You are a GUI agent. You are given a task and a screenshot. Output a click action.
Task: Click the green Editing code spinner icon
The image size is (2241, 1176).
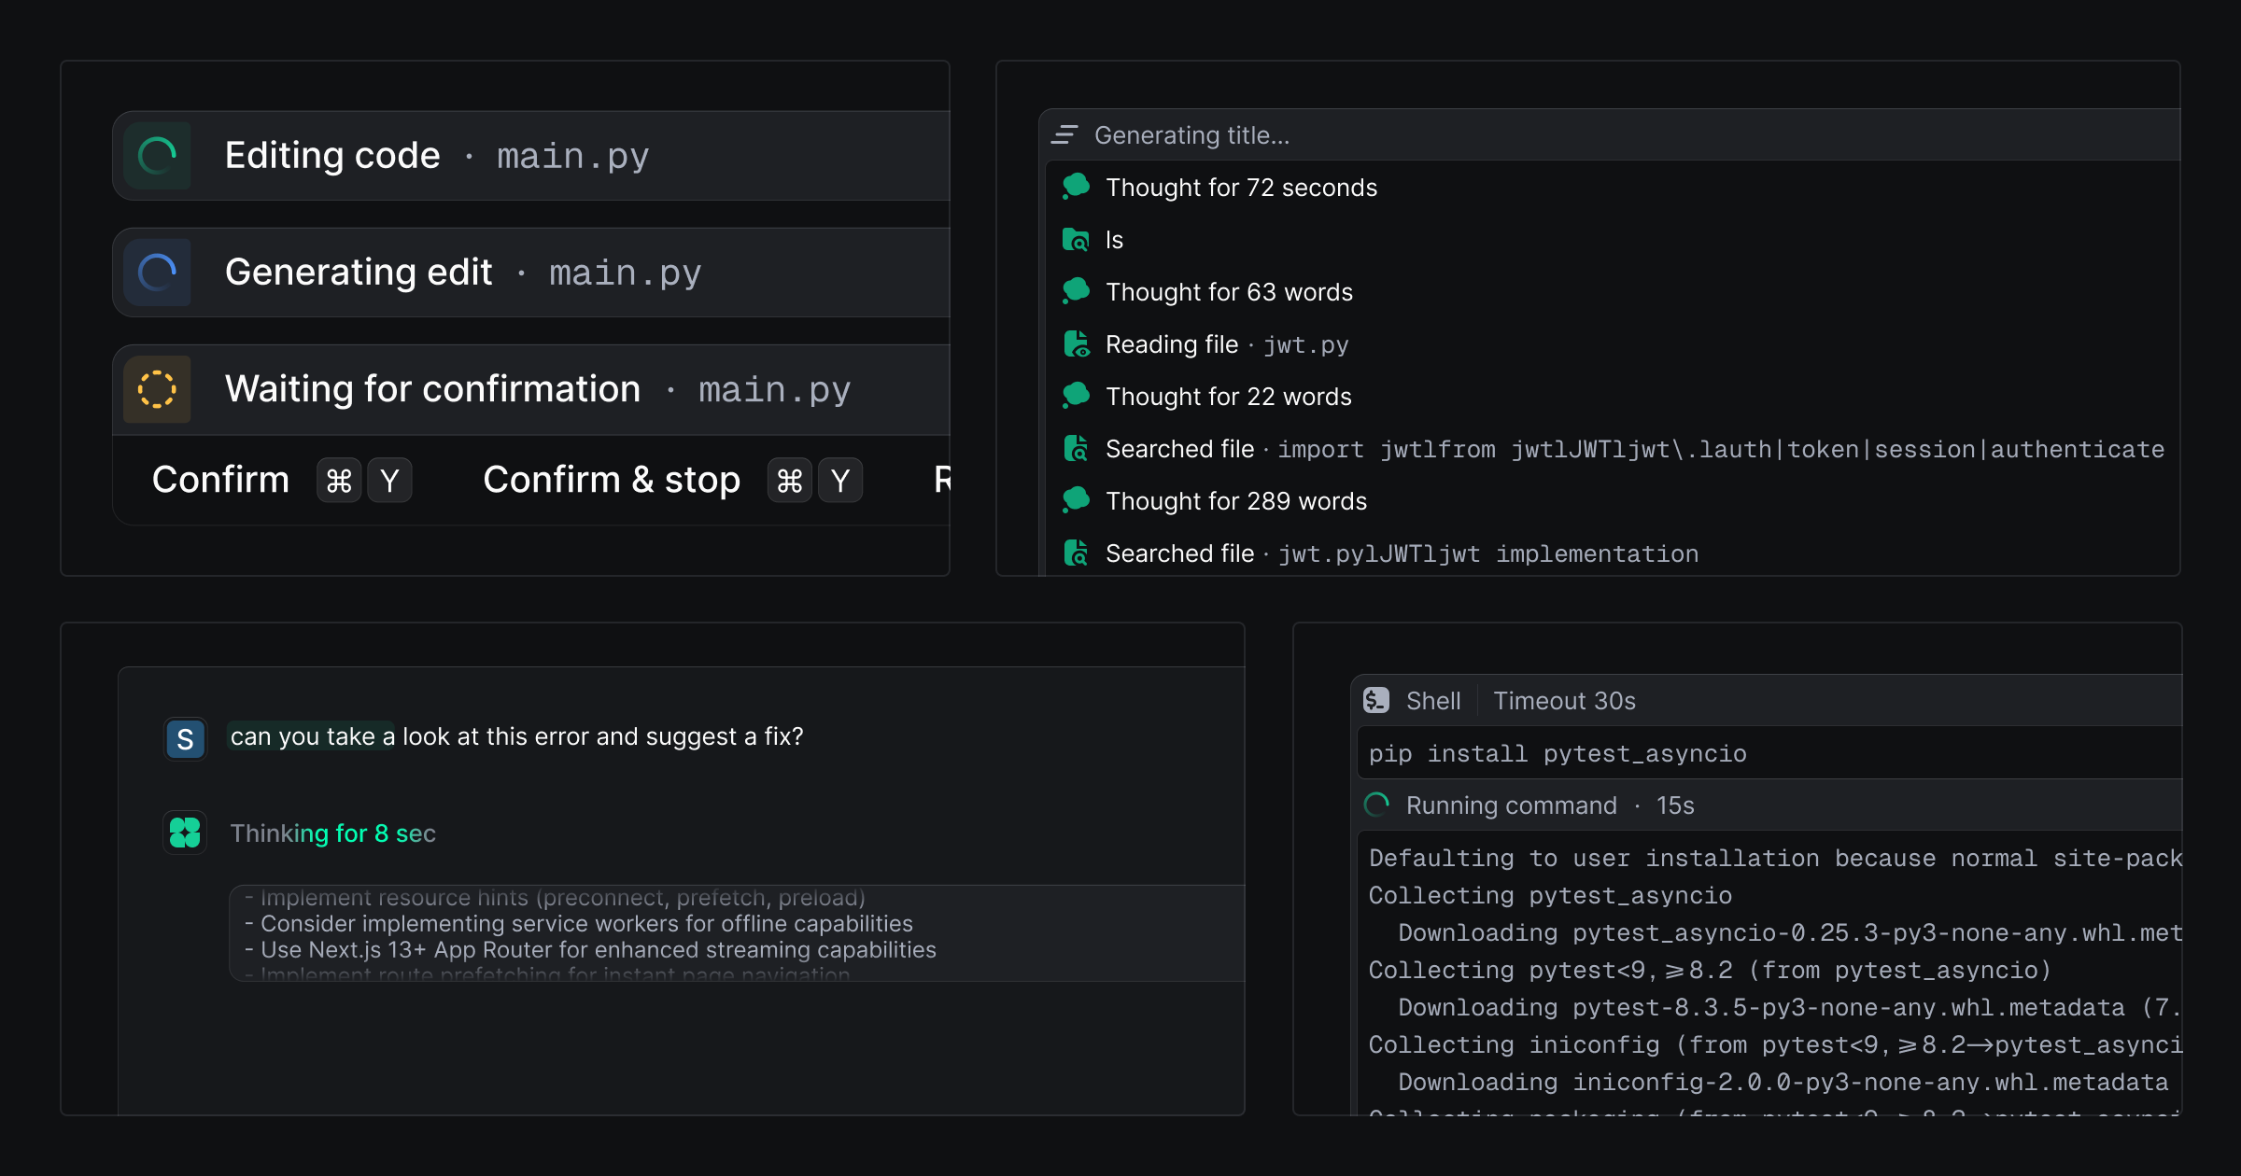tap(157, 156)
